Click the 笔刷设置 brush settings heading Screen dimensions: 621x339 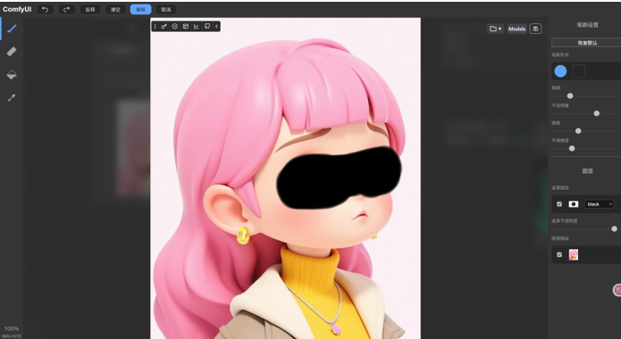pyautogui.click(x=587, y=25)
